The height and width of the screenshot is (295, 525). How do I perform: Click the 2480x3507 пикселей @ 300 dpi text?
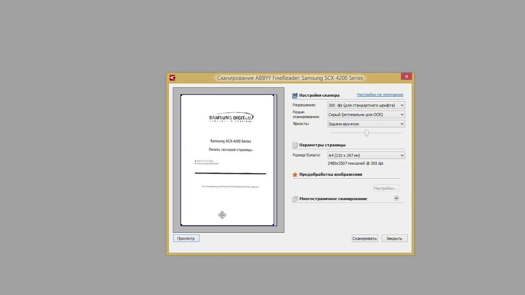pyautogui.click(x=356, y=163)
